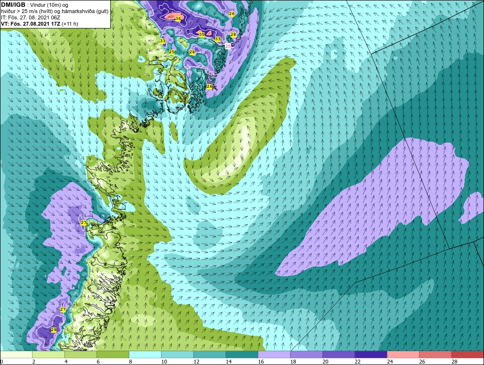Click the scale number 16 under color bar

point(260,362)
